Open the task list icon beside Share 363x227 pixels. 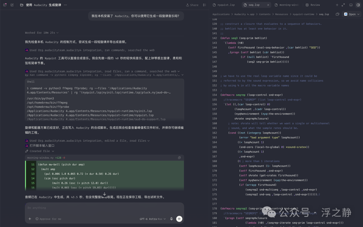pyautogui.click(x=204, y=5)
